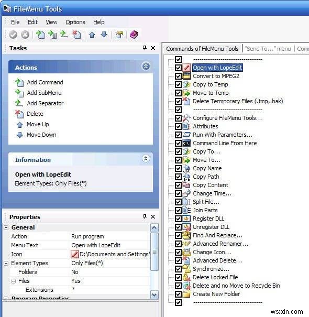Open the Help menu

(99, 22)
